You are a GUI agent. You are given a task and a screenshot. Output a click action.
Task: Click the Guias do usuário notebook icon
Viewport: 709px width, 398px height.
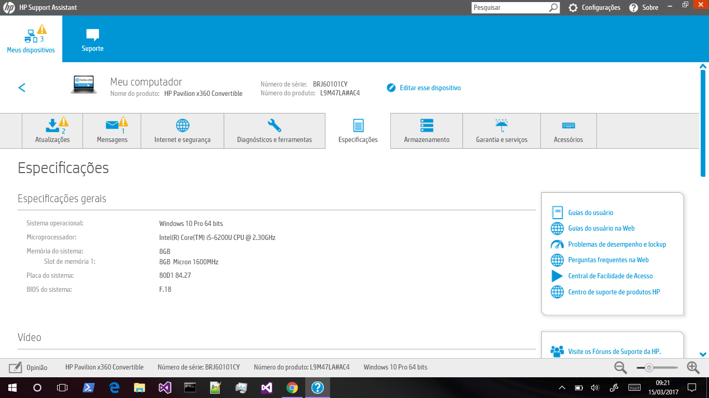pos(557,212)
